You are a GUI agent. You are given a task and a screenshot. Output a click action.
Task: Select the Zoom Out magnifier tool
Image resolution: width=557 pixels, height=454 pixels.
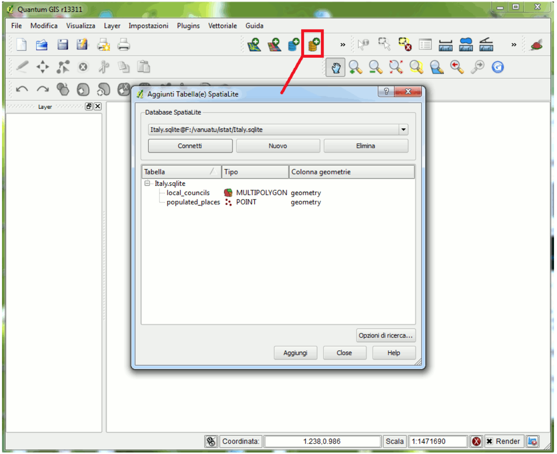(375, 67)
